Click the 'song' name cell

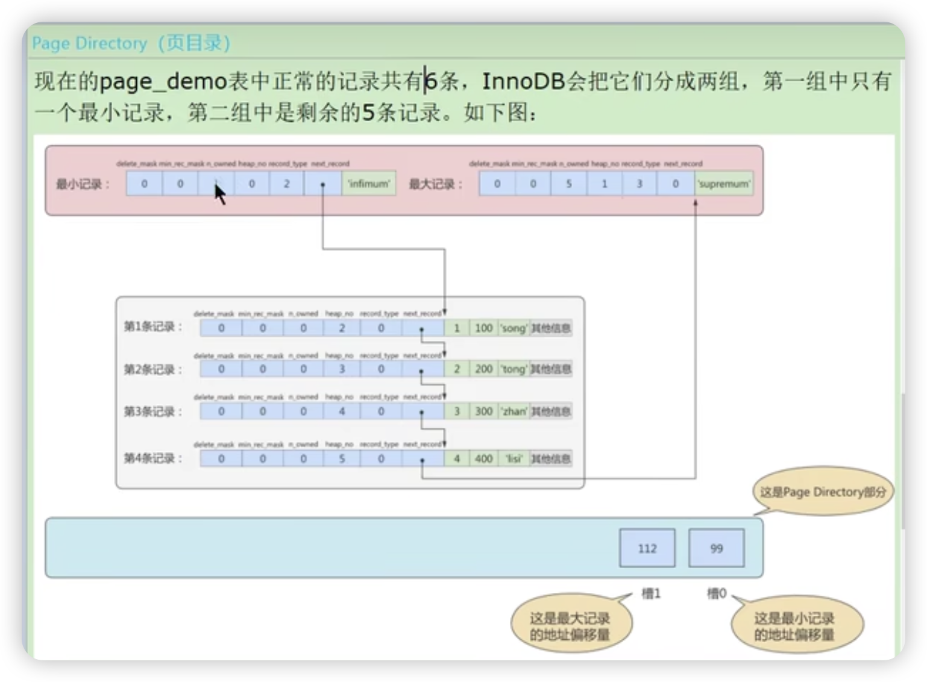[x=514, y=328]
